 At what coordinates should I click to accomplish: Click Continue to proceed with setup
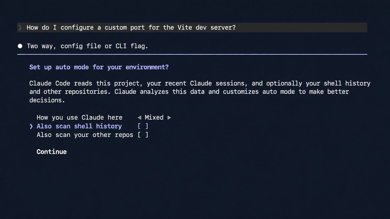tap(51, 152)
